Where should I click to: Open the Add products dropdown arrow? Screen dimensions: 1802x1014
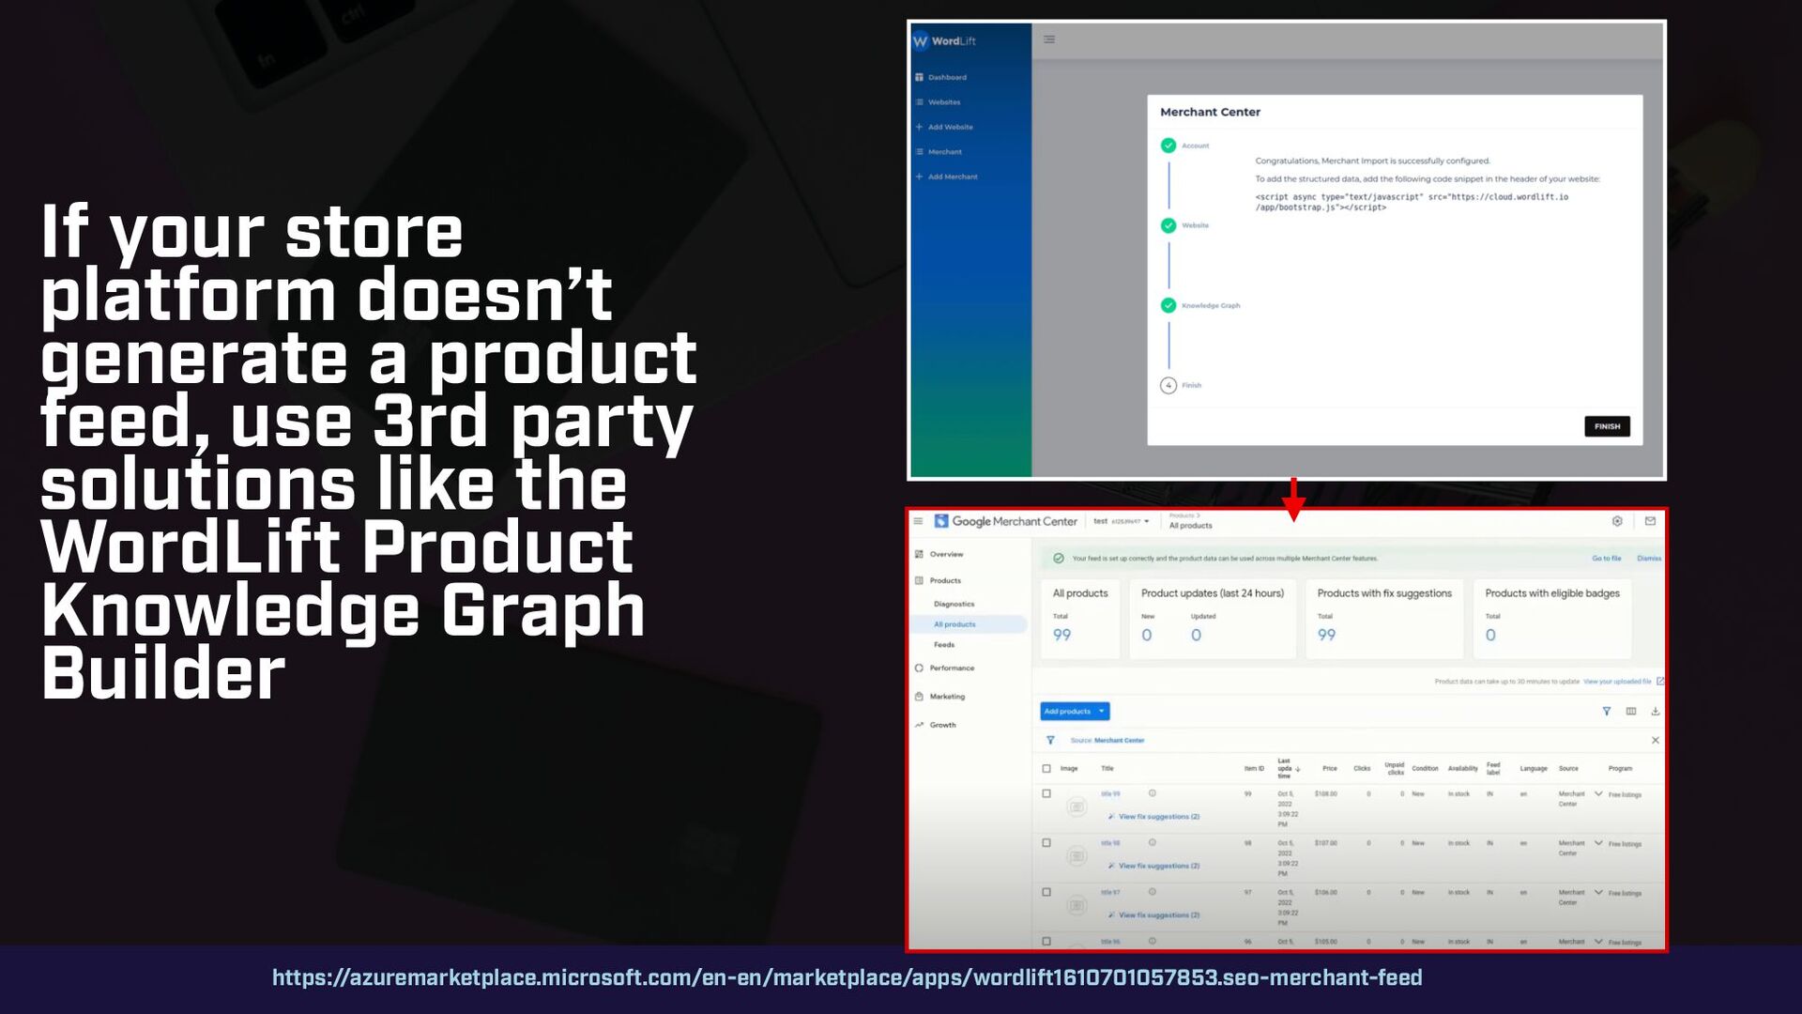coord(1102,712)
